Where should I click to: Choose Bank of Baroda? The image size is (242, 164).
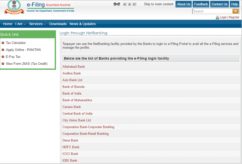point(74,87)
